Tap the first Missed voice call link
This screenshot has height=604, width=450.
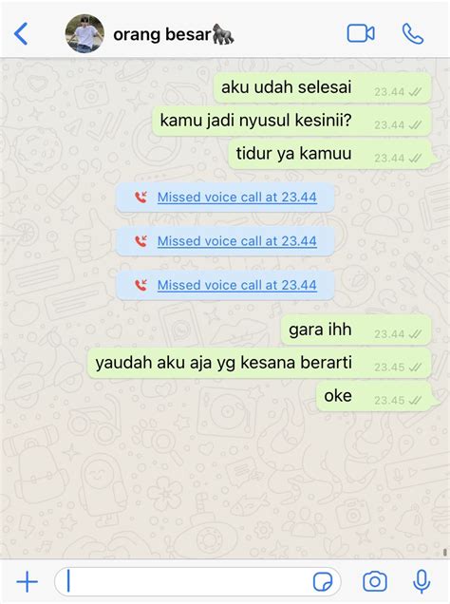pyautogui.click(x=237, y=198)
